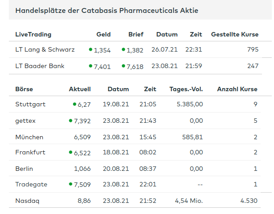This screenshot has width=274, height=214.
Task: Click the Tages.-Vol. column header
Action: (186, 89)
